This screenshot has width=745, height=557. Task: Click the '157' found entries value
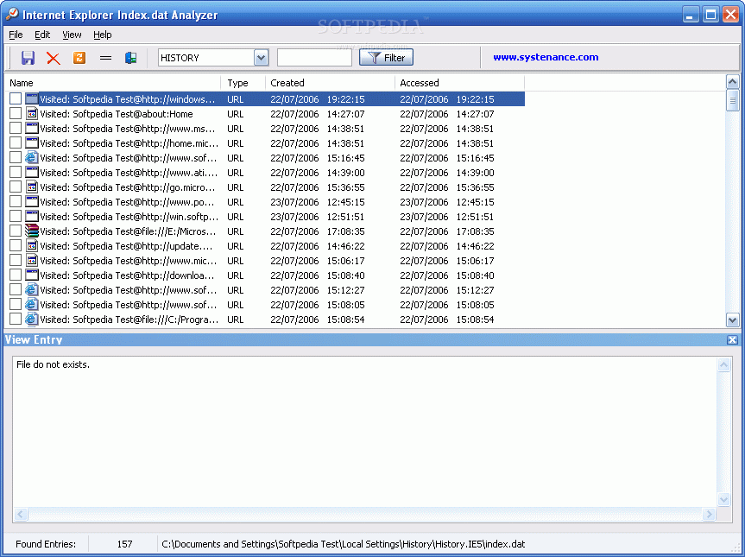[x=124, y=544]
